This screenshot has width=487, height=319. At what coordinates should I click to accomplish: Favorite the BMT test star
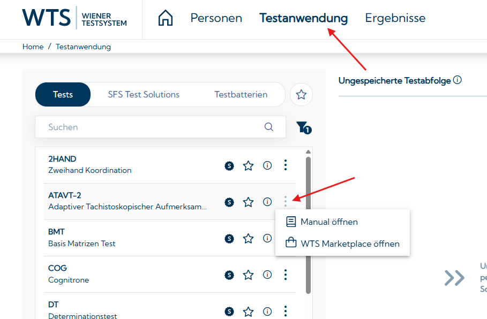[248, 238]
